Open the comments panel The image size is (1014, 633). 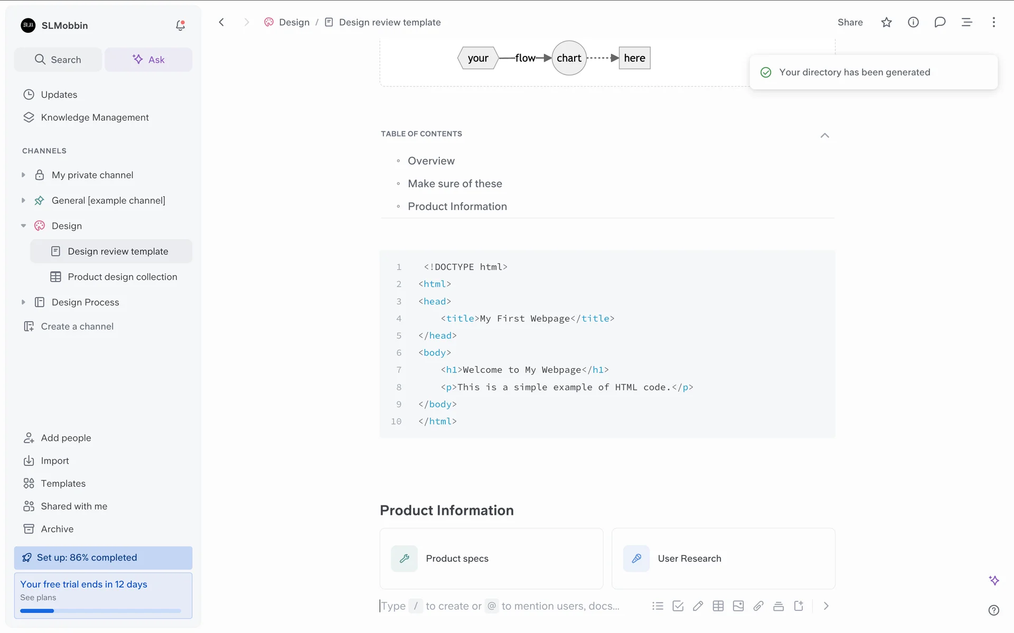(x=940, y=22)
